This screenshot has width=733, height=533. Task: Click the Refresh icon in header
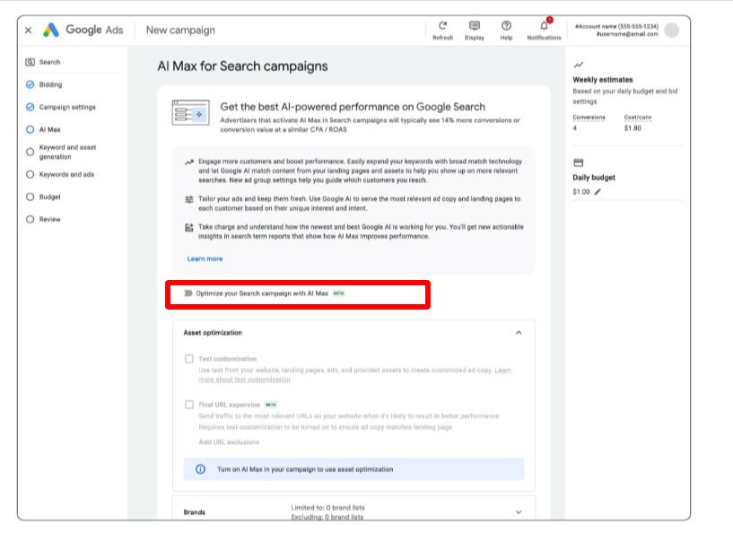pos(442,27)
